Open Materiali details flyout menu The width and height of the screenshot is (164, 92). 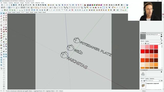coord(162,43)
